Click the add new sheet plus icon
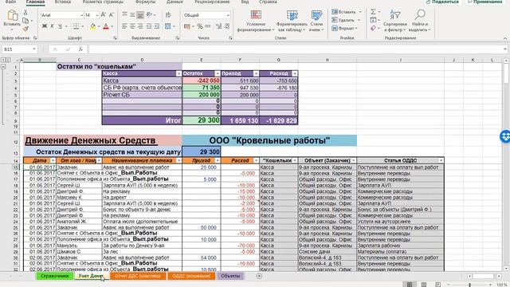 coord(259,276)
